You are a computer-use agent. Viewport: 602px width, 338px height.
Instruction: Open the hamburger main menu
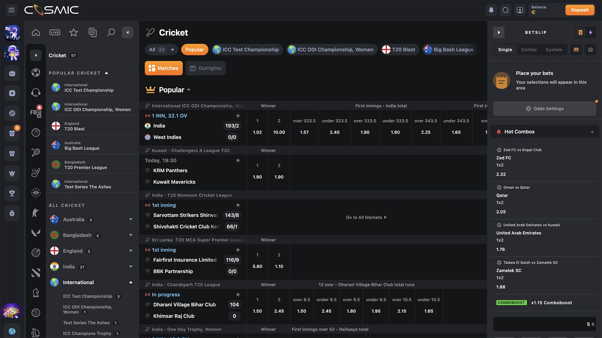coord(11,10)
